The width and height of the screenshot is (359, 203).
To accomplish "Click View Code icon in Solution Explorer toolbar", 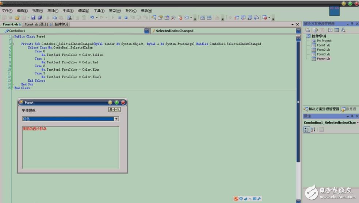I will point(330,30).
